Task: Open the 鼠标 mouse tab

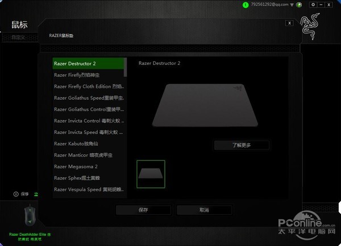Action: 19,24
